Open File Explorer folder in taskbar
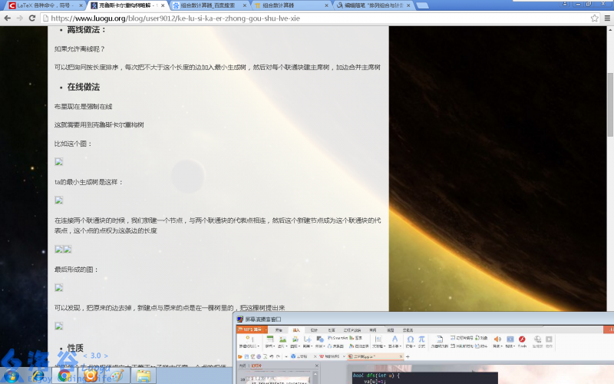This screenshot has width=614, height=384. point(143,374)
